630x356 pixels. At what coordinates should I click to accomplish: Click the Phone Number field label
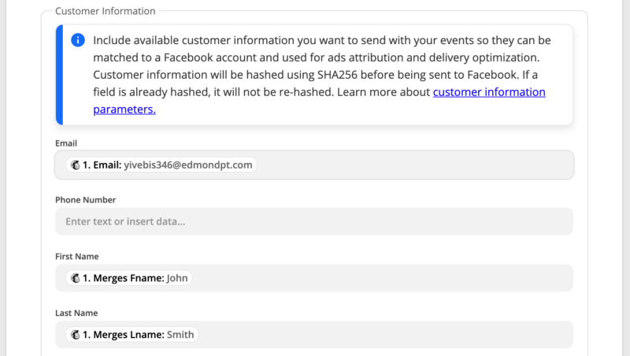tap(86, 200)
